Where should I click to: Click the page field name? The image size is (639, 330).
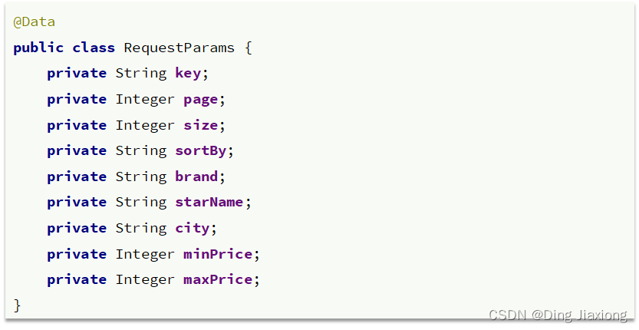200,100
